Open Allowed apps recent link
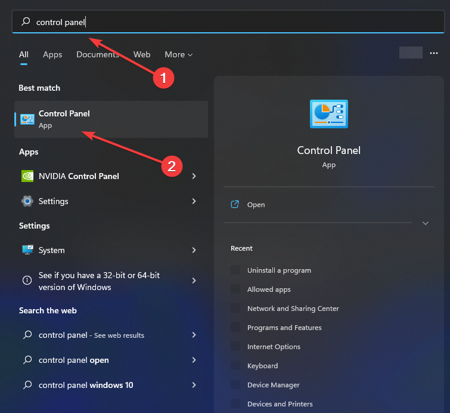The image size is (450, 413). [269, 289]
